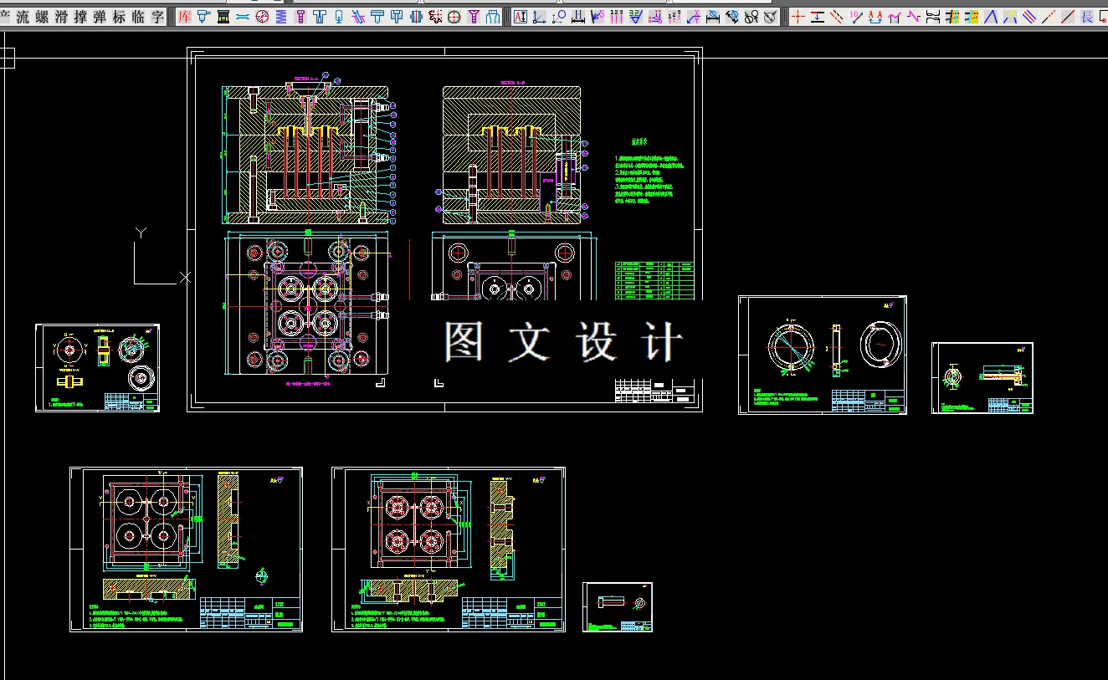The image size is (1108, 680).
Task: Select the red-dashed single diagonal line icon
Action: (1049, 16)
